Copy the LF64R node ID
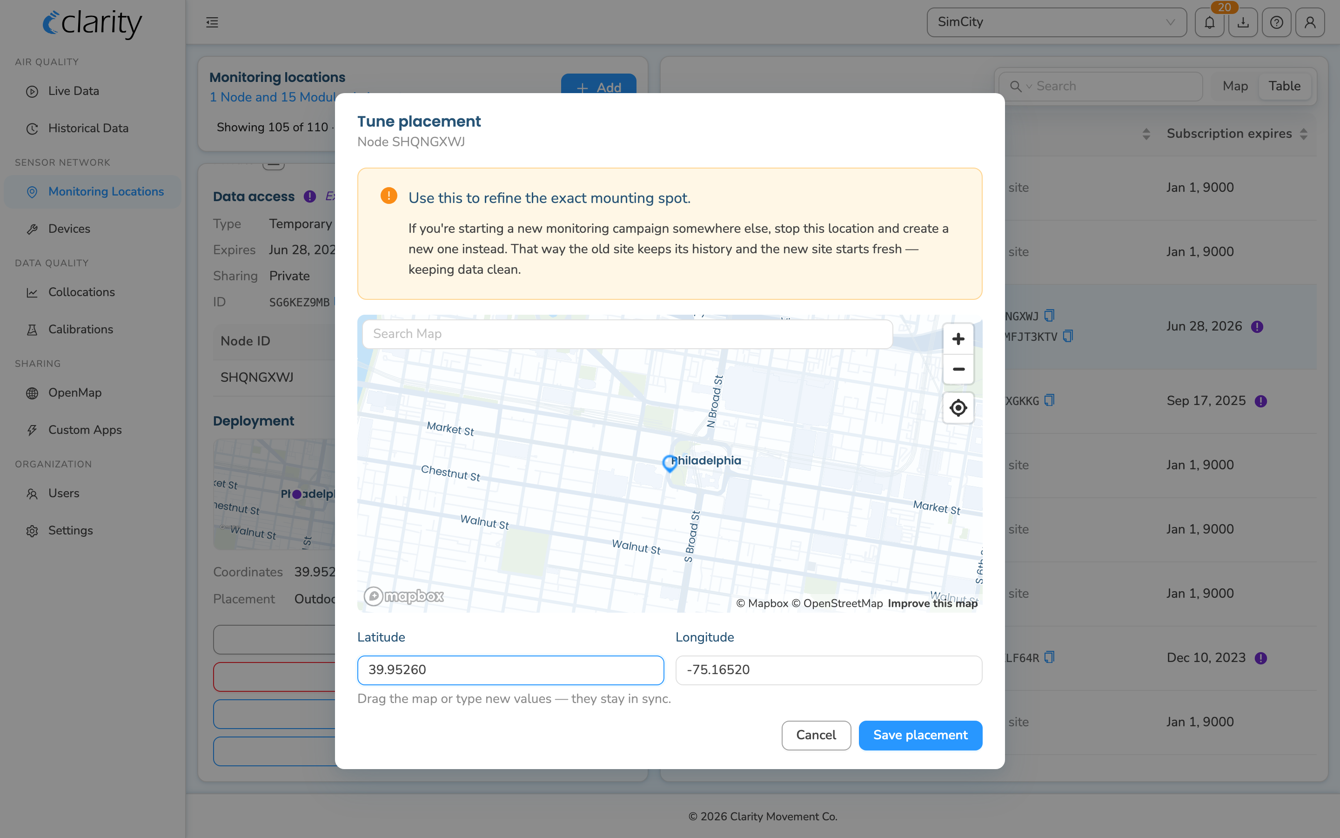The image size is (1340, 838). point(1049,657)
